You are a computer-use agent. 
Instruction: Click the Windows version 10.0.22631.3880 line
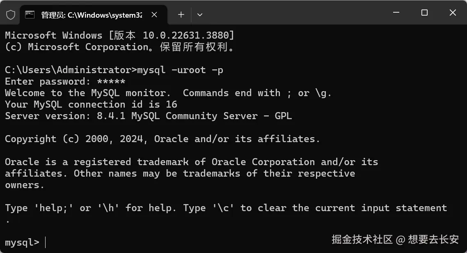click(120, 35)
